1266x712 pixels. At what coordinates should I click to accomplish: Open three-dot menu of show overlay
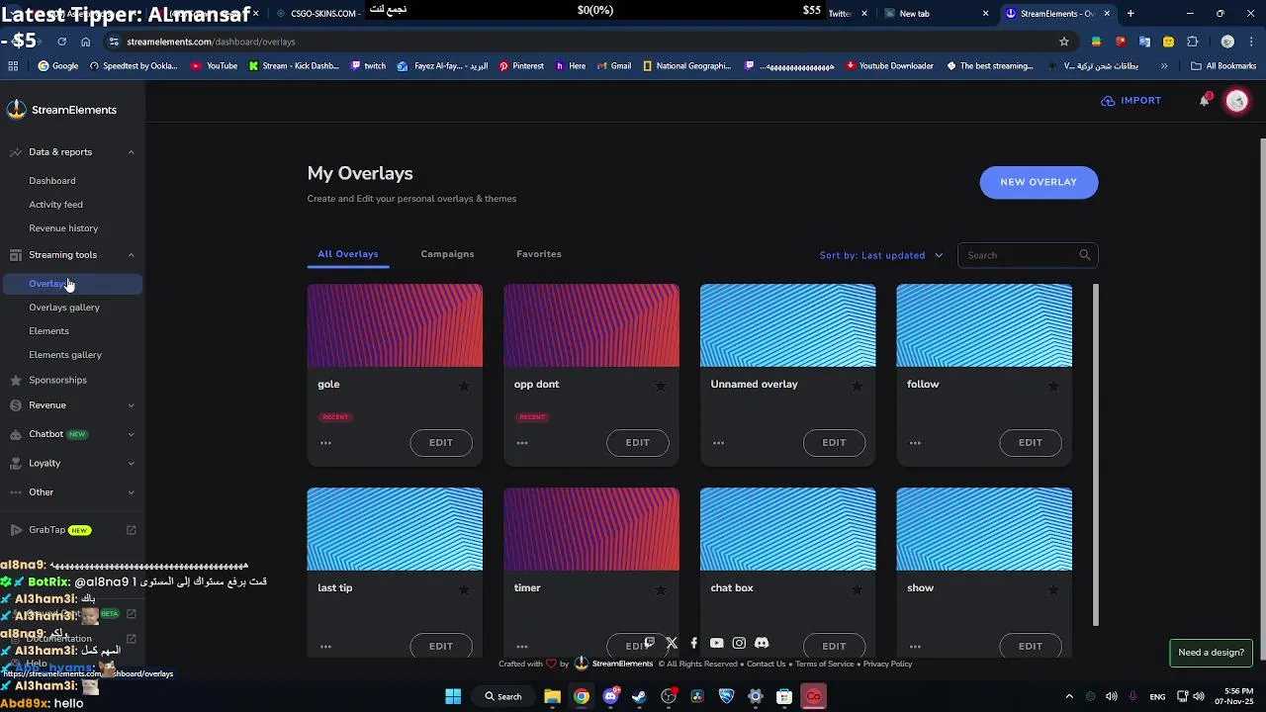(x=915, y=647)
